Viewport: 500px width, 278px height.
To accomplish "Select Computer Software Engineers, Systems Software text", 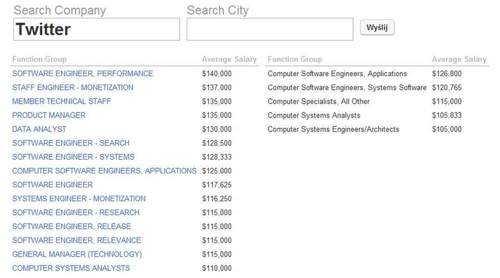I will tap(347, 87).
